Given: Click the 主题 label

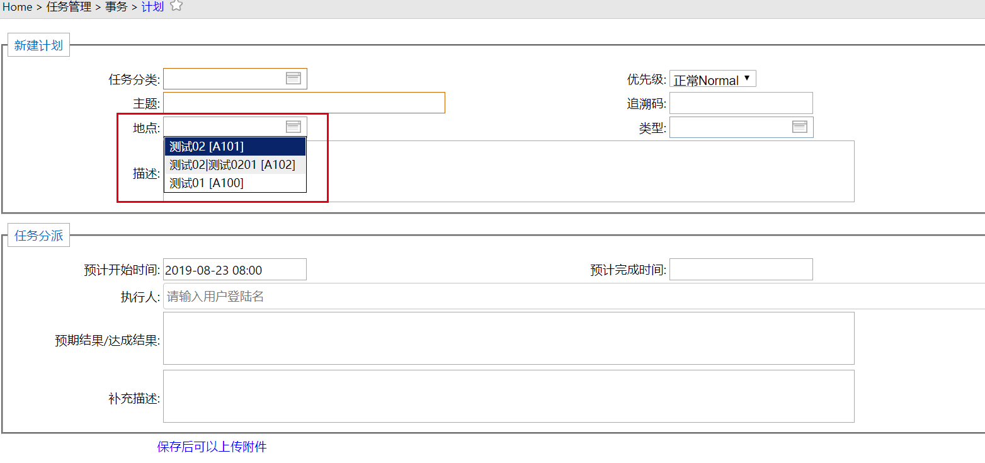Looking at the screenshot, I should 147,104.
